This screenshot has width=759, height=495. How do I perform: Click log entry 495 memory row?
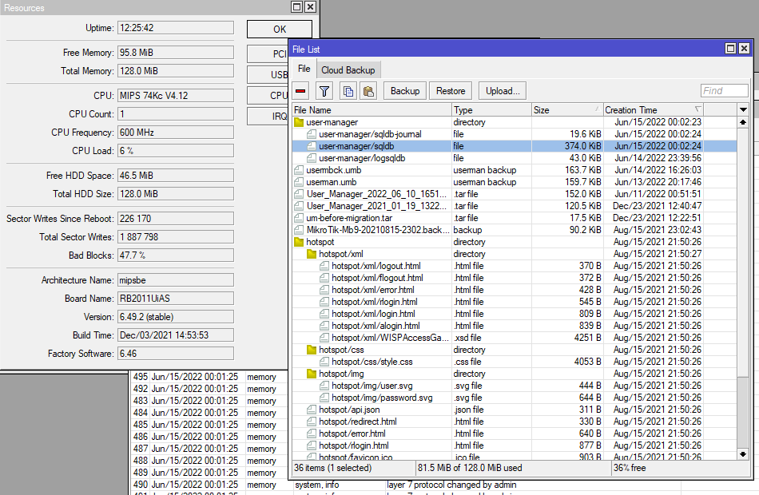tap(210, 377)
